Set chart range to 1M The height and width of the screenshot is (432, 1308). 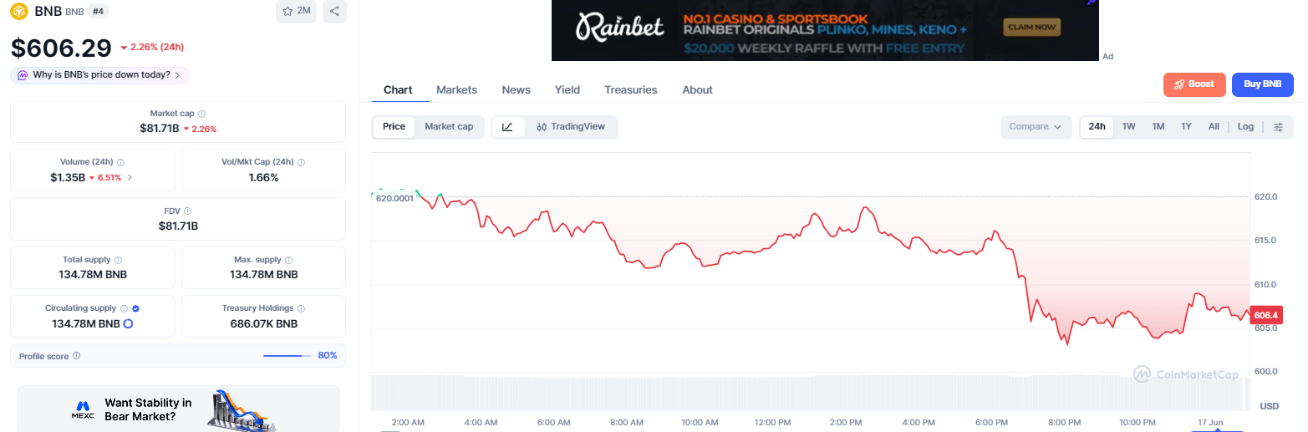1158,127
